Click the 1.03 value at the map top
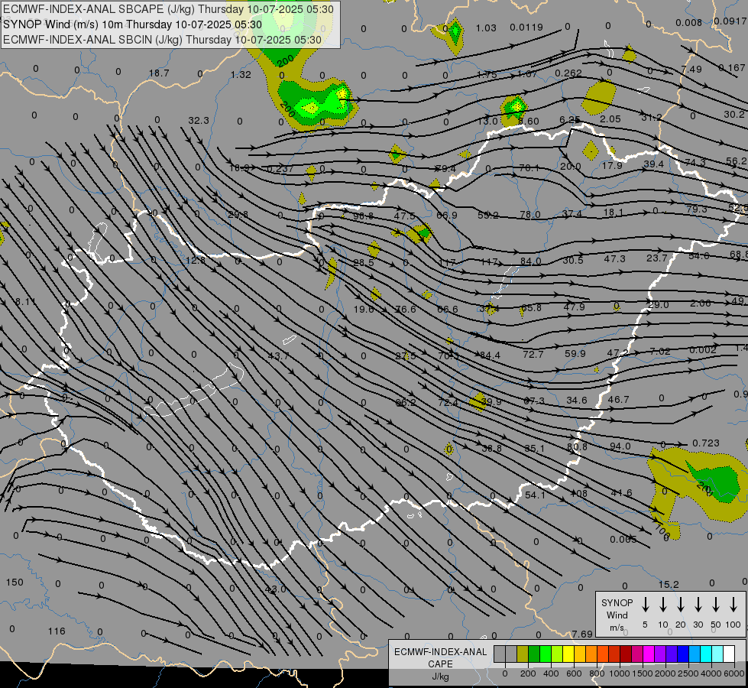The width and height of the screenshot is (748, 688). tap(486, 28)
